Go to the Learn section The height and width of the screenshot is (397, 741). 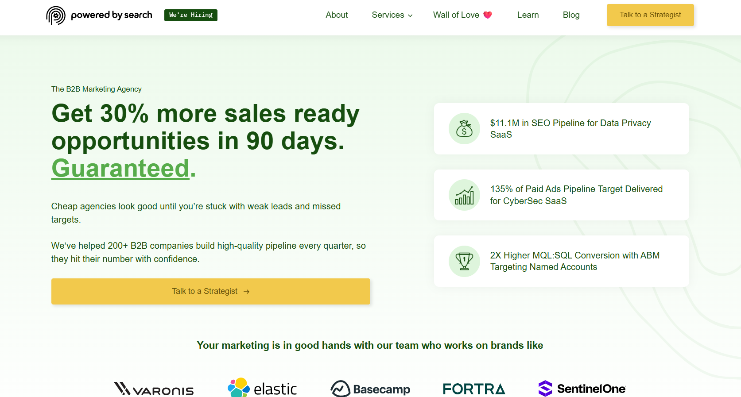coord(528,15)
